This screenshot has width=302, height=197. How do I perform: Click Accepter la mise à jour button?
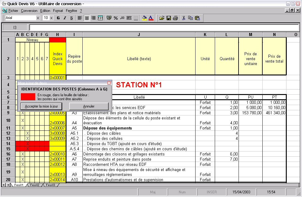pos(41,106)
